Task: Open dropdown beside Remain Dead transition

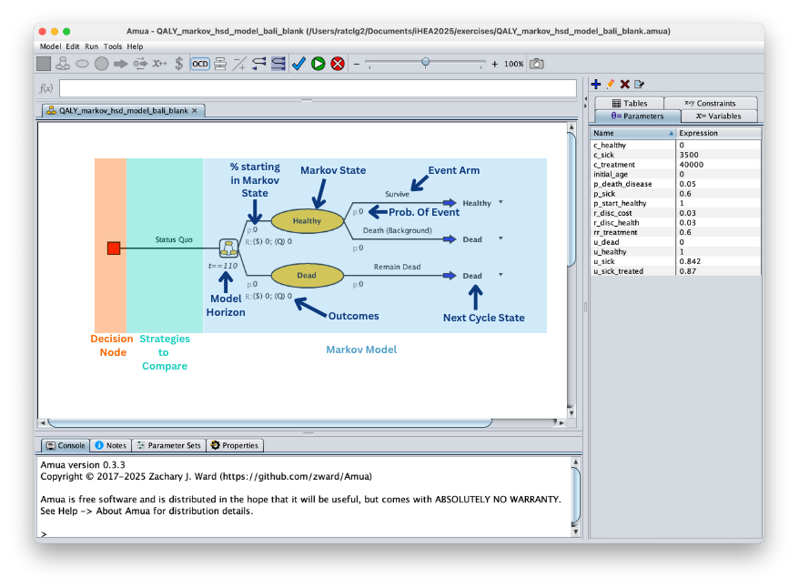Action: click(501, 275)
